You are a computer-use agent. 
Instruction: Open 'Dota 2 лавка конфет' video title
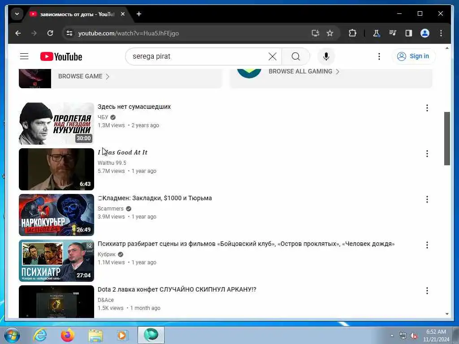[x=177, y=289]
